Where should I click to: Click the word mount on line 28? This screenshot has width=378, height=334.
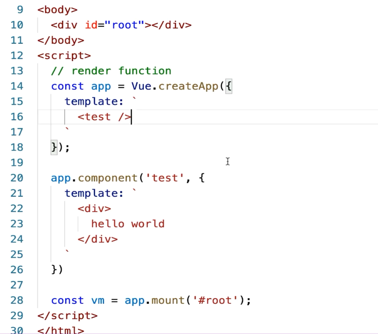tap(168, 301)
